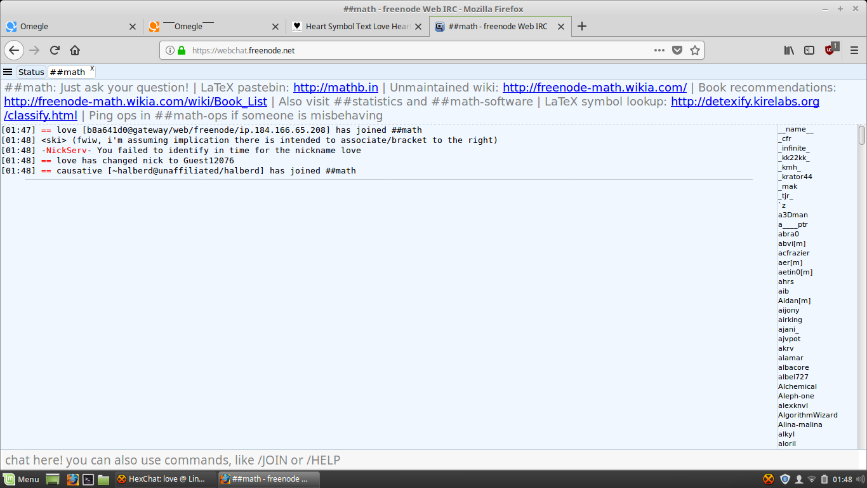
Task: Reload the current page
Action: point(55,50)
